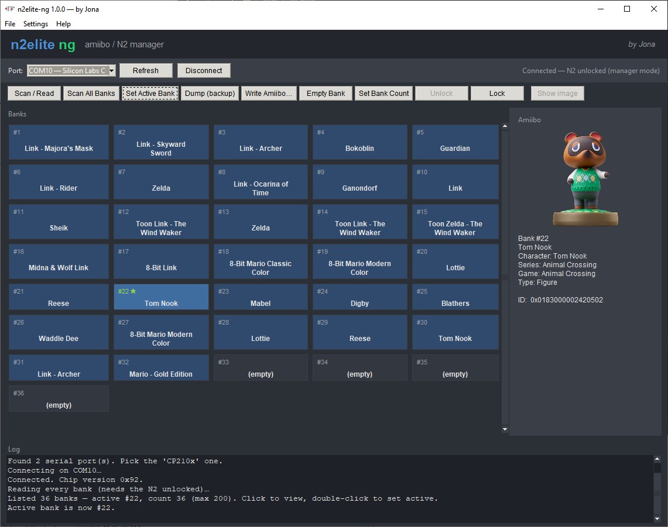The width and height of the screenshot is (668, 527).
Task: Select empty bank #33
Action: [261, 368]
